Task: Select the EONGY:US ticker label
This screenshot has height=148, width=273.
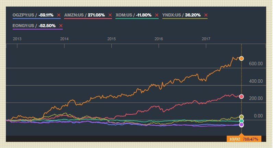Action: 23,26
